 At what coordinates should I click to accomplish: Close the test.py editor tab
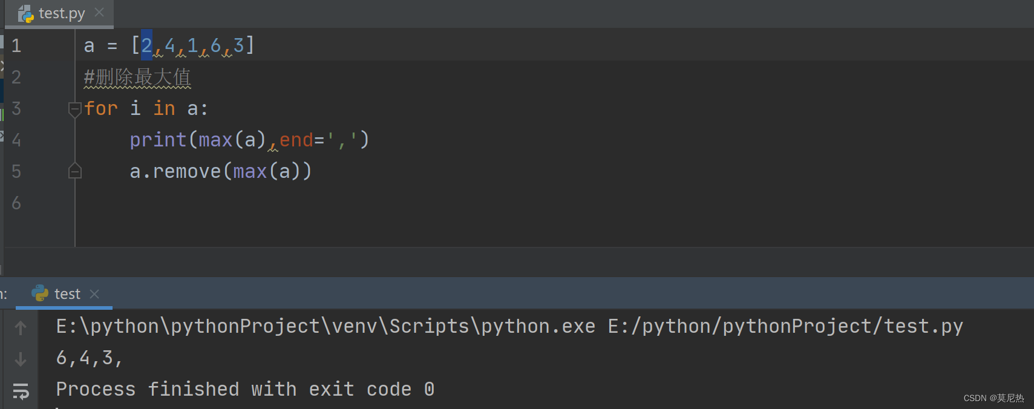click(100, 13)
